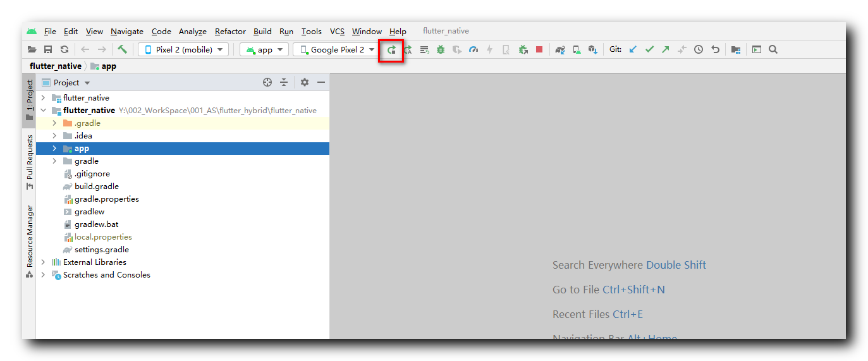The width and height of the screenshot is (868, 361).
Task: Click the Search Everywhere magnifier
Action: pos(773,49)
